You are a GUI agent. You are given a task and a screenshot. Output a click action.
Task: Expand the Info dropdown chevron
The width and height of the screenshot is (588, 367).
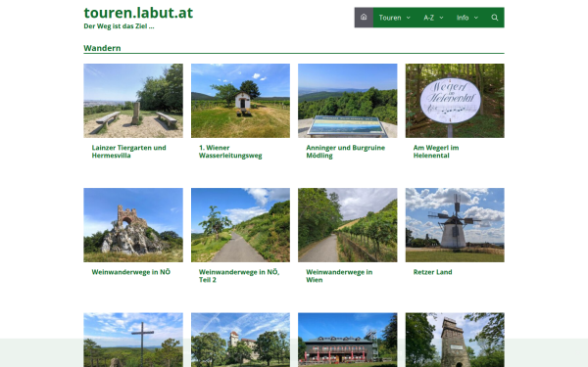(476, 18)
